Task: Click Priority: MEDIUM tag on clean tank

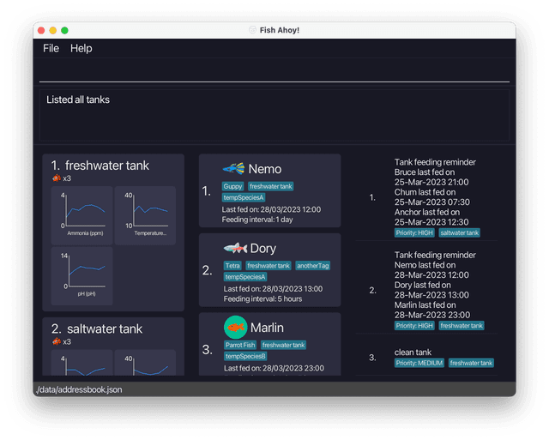Action: 419,363
